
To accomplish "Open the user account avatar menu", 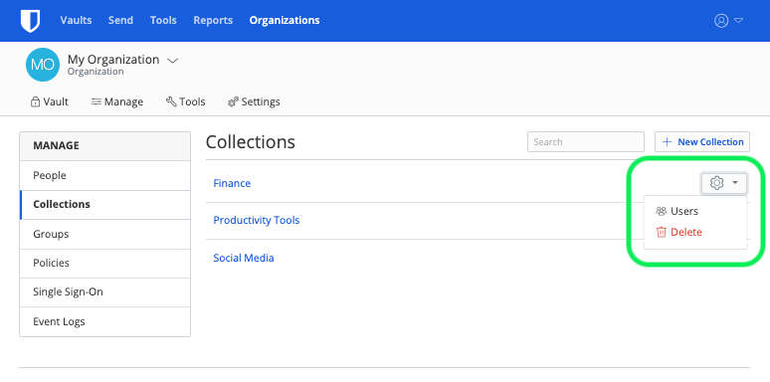I will pos(728,21).
